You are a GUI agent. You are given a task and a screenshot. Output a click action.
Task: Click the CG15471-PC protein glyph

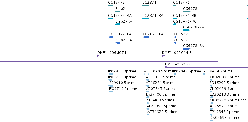(x=175, y=43)
